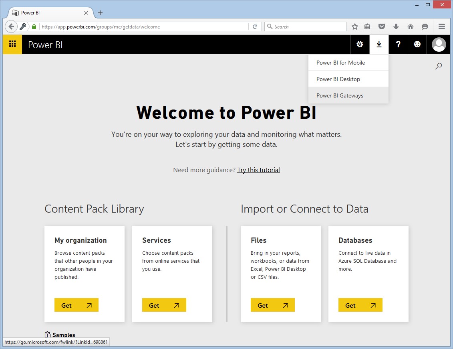Click the Samples clipboard icon
The image size is (453, 349).
48,335
